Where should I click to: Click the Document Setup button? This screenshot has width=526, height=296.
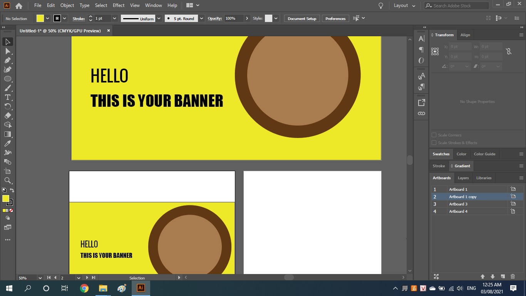point(302,18)
